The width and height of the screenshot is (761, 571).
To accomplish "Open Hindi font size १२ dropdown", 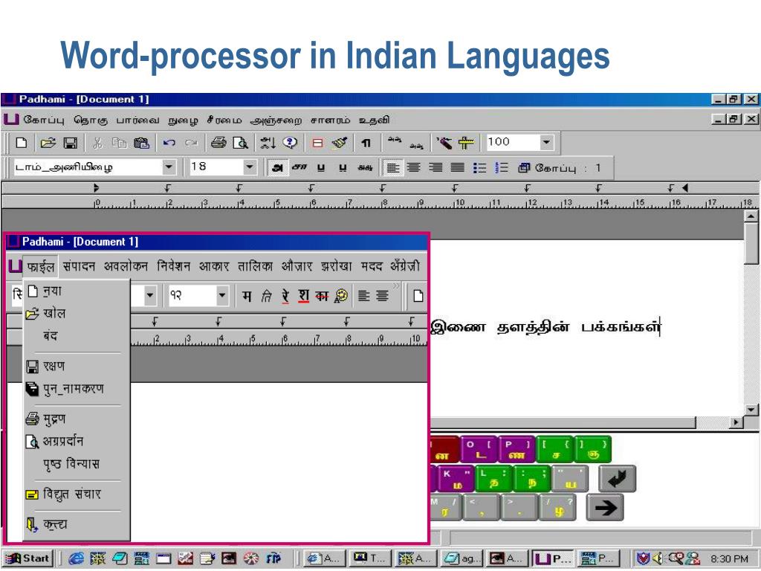I will [x=221, y=295].
